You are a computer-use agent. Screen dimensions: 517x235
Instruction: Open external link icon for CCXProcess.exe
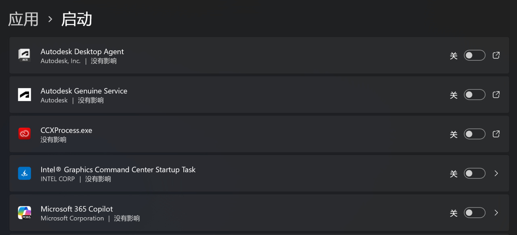(x=496, y=134)
